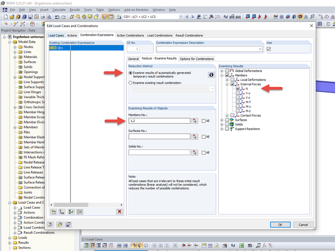Viewport: 335px width, 251px height.
Task: Open Options for Combinations sub-tab
Action: 197,59
